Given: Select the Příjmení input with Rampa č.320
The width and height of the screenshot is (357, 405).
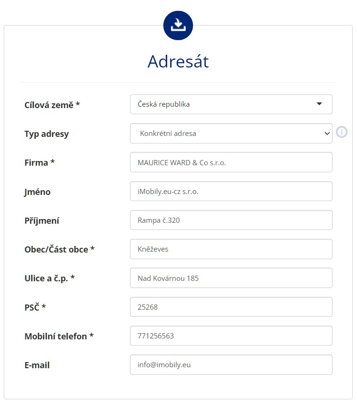Looking at the screenshot, I should (x=231, y=220).
